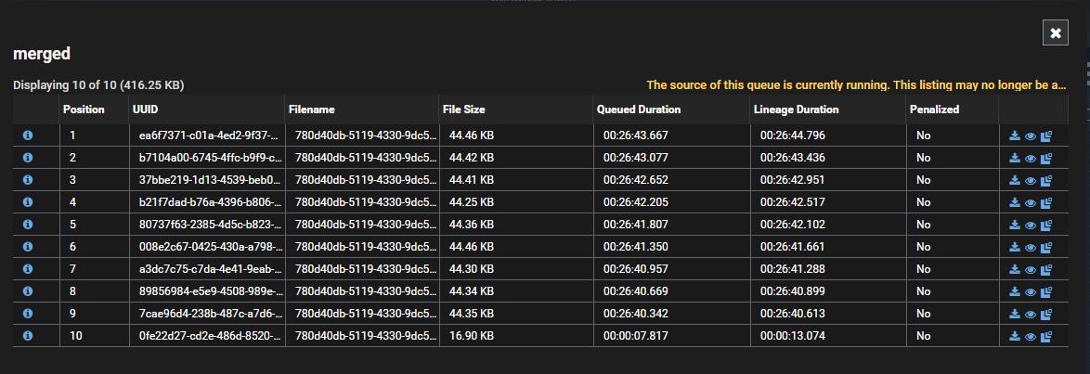View content eye icon for position 2
This screenshot has width=1090, height=374.
pyautogui.click(x=1031, y=159)
